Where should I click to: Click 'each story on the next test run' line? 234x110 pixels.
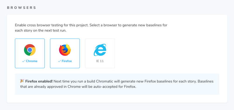tap(41, 31)
